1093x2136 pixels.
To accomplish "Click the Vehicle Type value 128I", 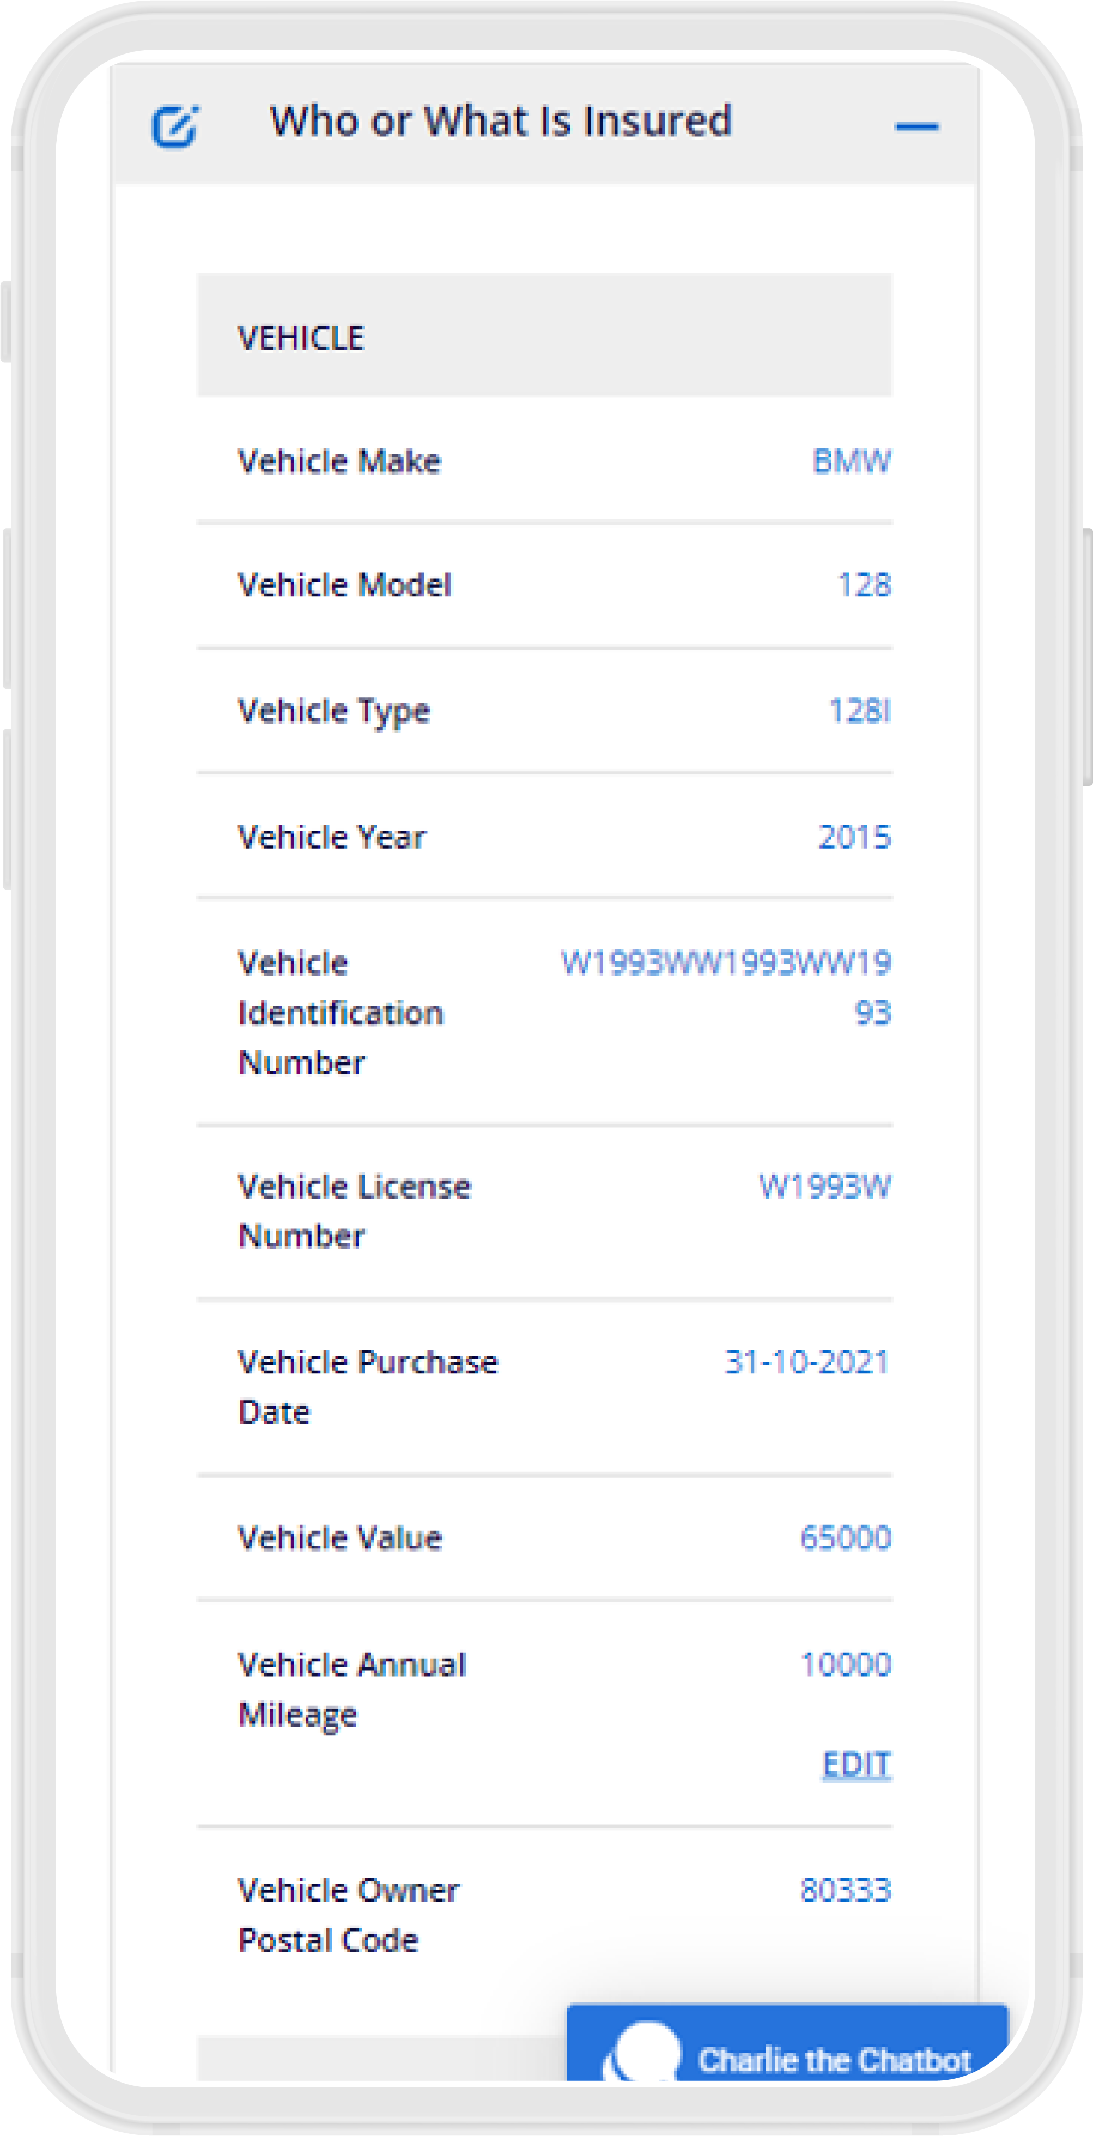I will 860,711.
